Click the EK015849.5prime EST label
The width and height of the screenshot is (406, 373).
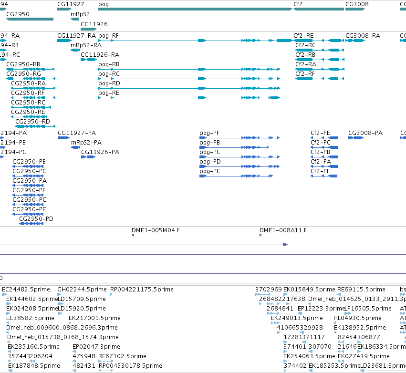point(309,290)
